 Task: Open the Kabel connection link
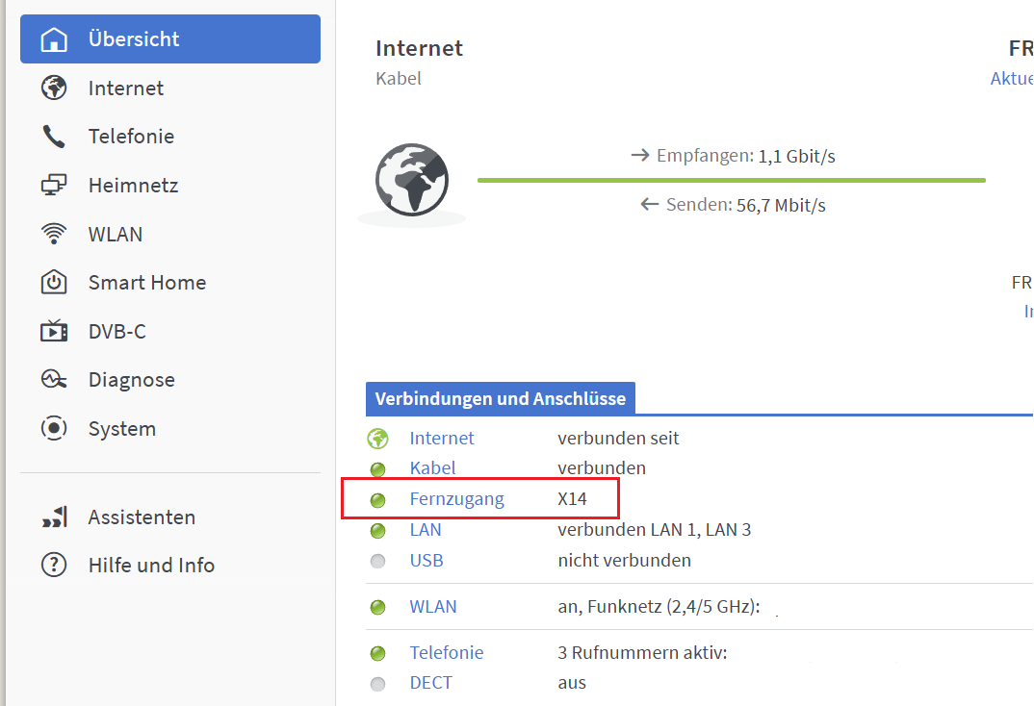pos(432,468)
